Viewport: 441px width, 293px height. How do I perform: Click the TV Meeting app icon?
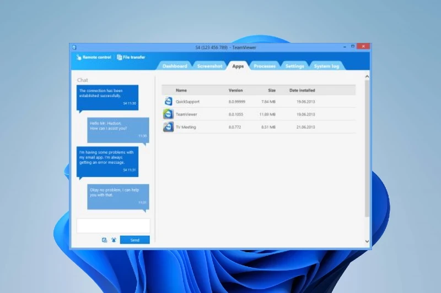pyautogui.click(x=168, y=127)
